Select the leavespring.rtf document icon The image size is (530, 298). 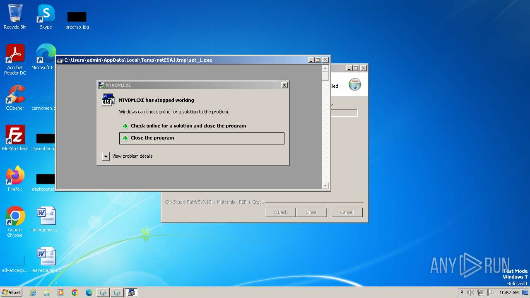[46, 260]
